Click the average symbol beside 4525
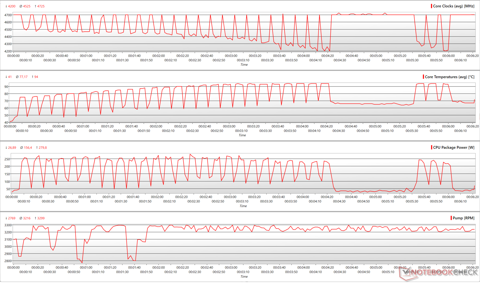This screenshot has height=284, width=480. coord(21,6)
